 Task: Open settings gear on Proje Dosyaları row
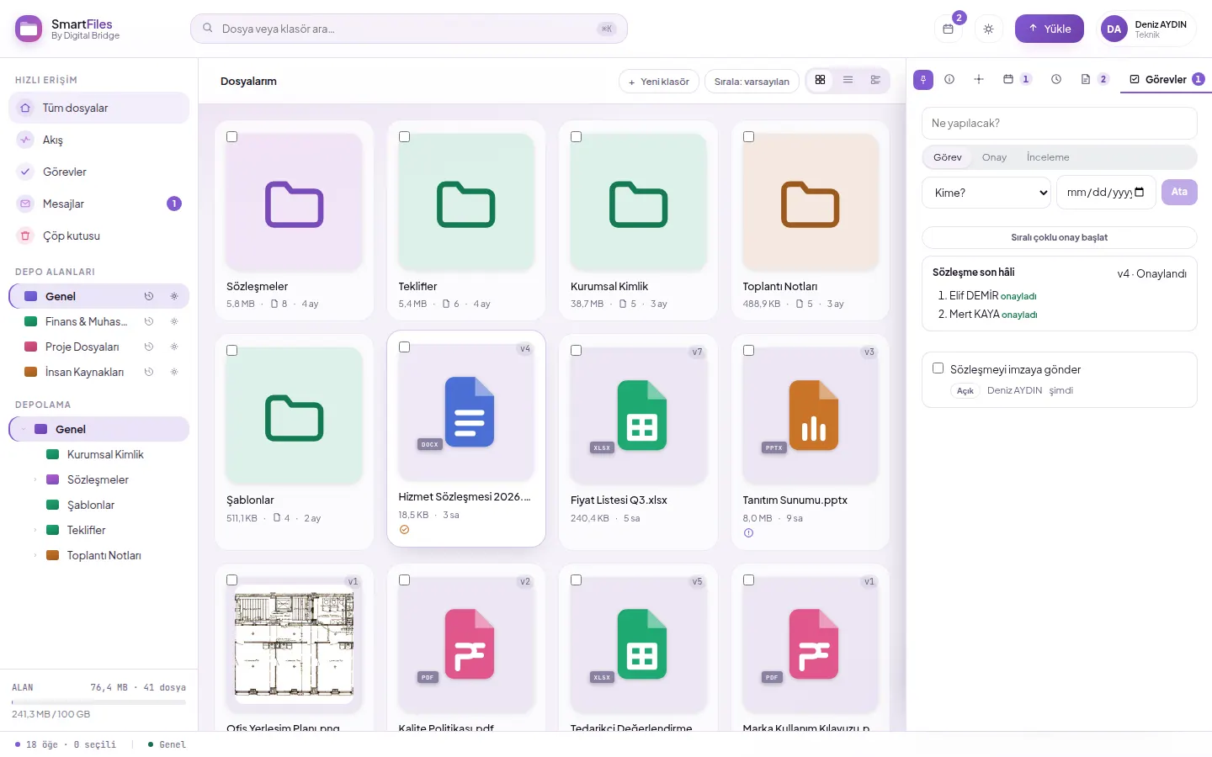click(x=174, y=347)
